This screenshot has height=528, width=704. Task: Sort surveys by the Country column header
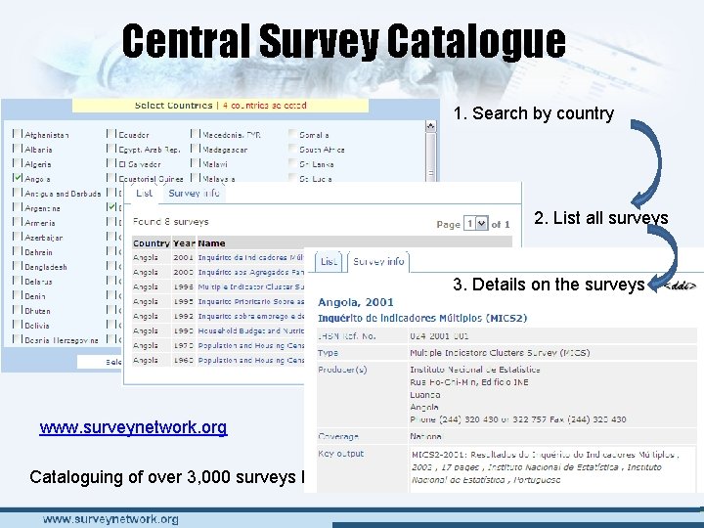(151, 243)
